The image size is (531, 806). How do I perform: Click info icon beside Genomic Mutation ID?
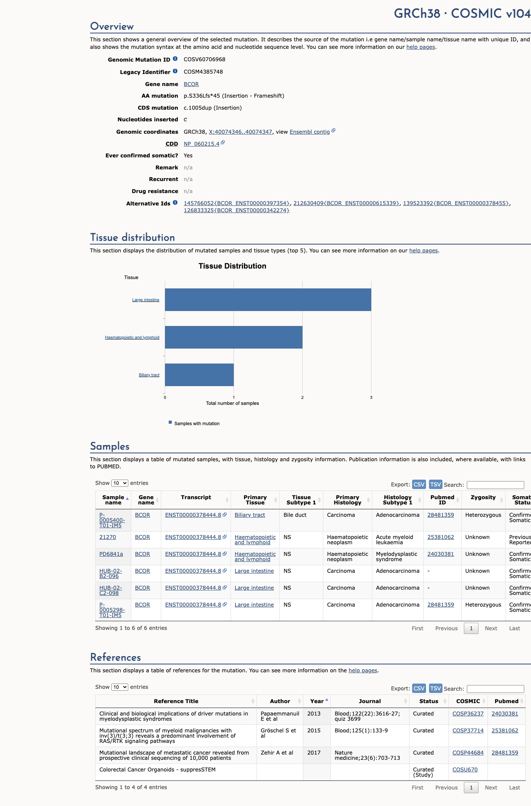coord(175,59)
